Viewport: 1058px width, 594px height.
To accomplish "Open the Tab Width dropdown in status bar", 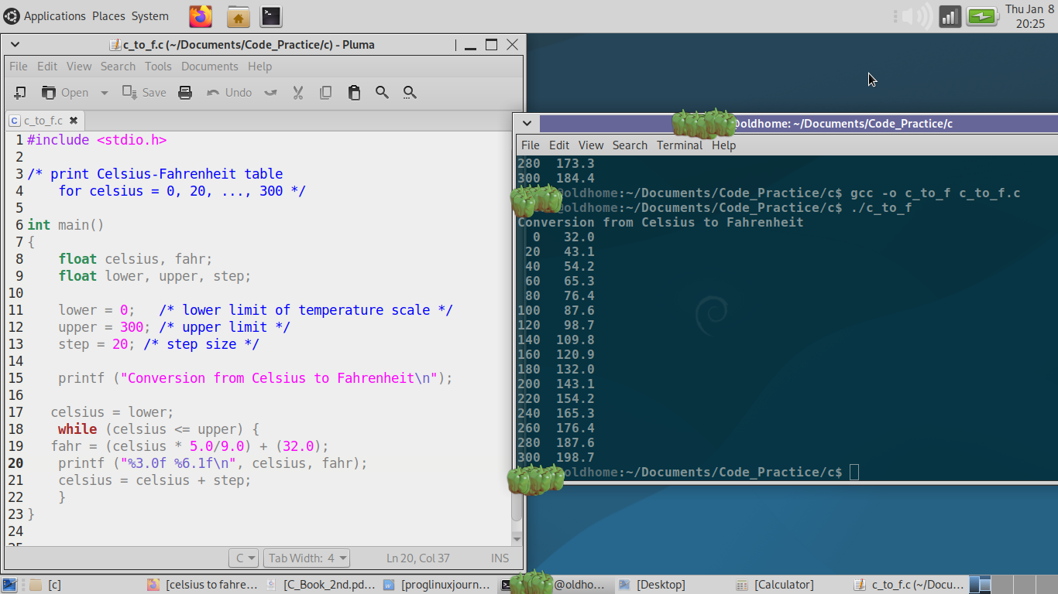I will (307, 558).
